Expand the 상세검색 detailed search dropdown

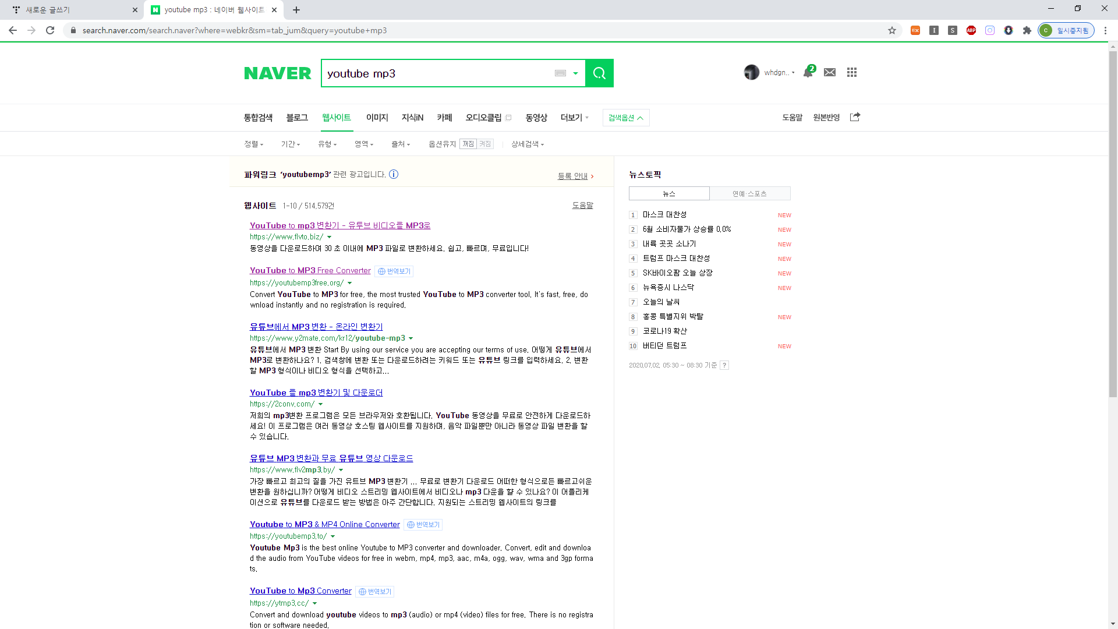(528, 144)
